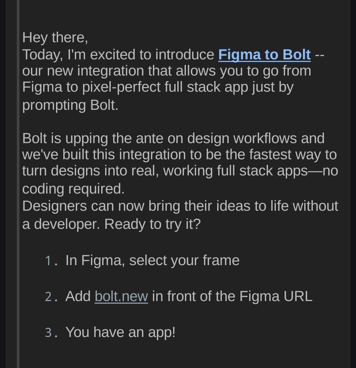Click the word "Add" in step 2
Screen dimensions: 356x368
point(78,296)
